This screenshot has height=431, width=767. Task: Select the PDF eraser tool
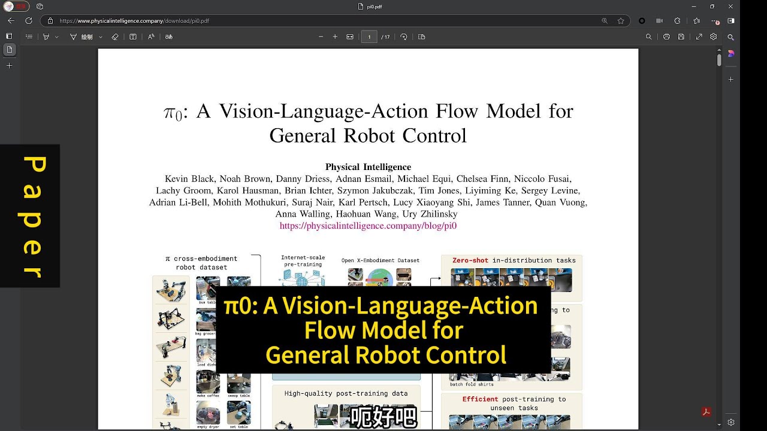coord(115,37)
